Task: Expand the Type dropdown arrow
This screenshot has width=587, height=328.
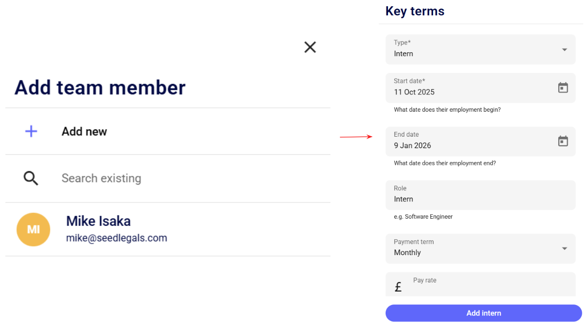Action: tap(564, 50)
